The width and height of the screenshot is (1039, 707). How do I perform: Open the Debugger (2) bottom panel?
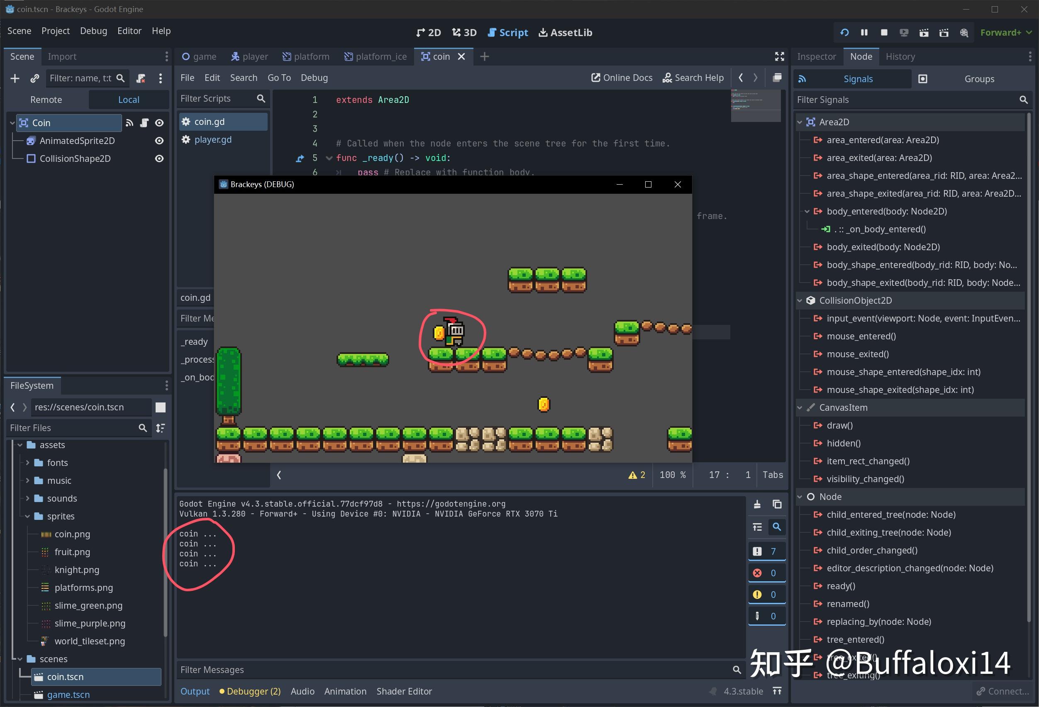(x=250, y=691)
